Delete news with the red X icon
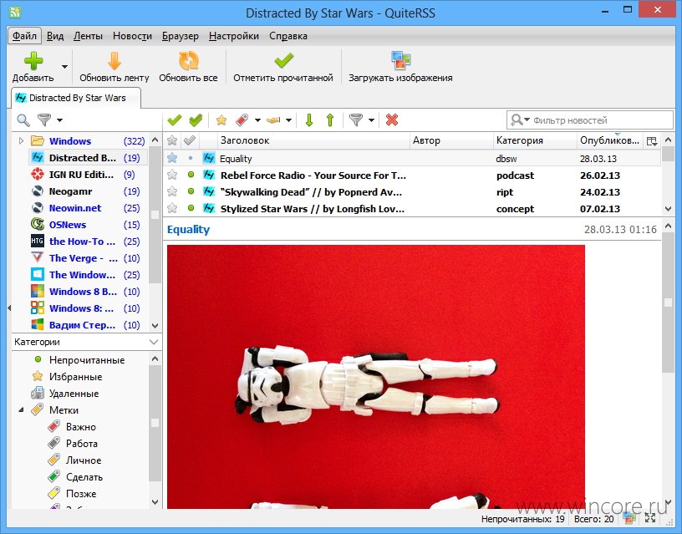The image size is (682, 534). coord(392,120)
